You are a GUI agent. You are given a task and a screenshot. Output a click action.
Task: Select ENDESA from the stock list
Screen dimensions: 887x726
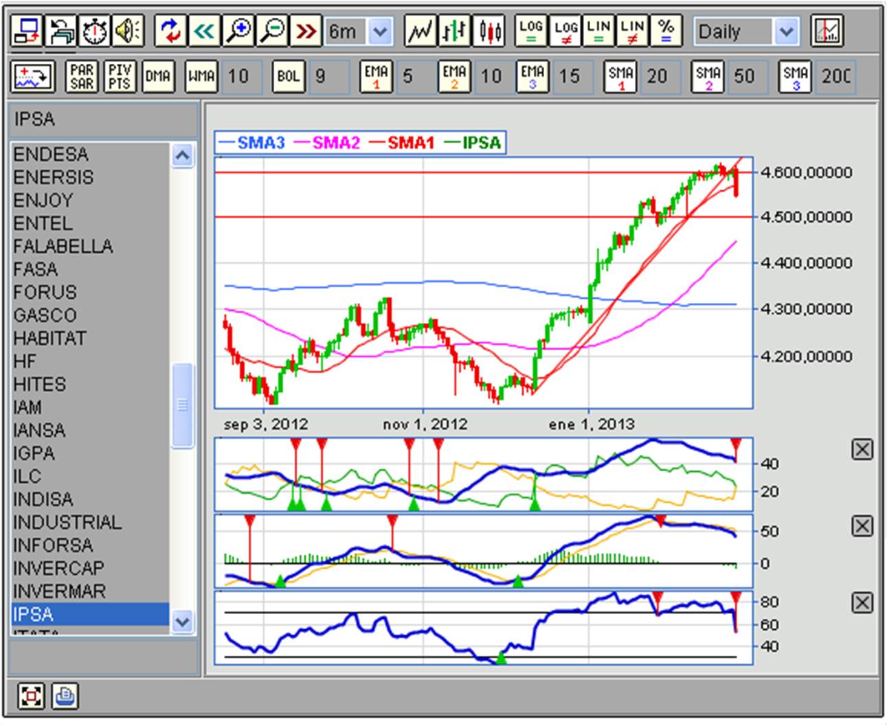(x=51, y=155)
